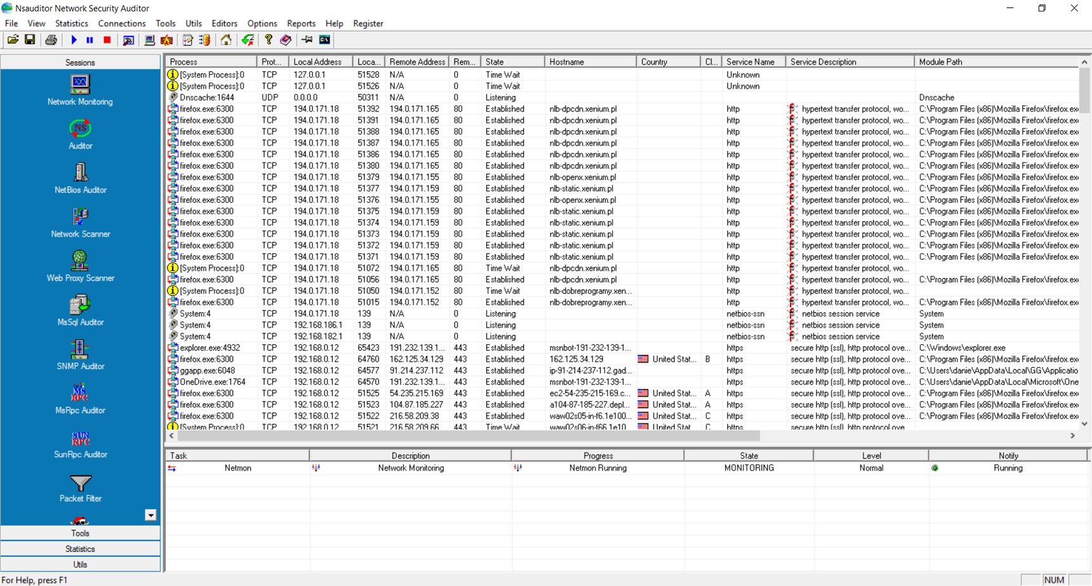Open the Editors menu
Screen dimensions: 1092x586
pos(224,23)
